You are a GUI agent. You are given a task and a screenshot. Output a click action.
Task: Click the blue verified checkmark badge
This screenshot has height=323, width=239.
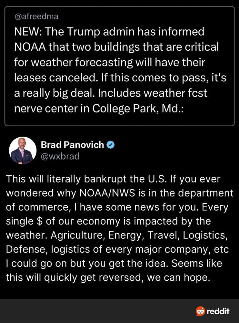(110, 145)
